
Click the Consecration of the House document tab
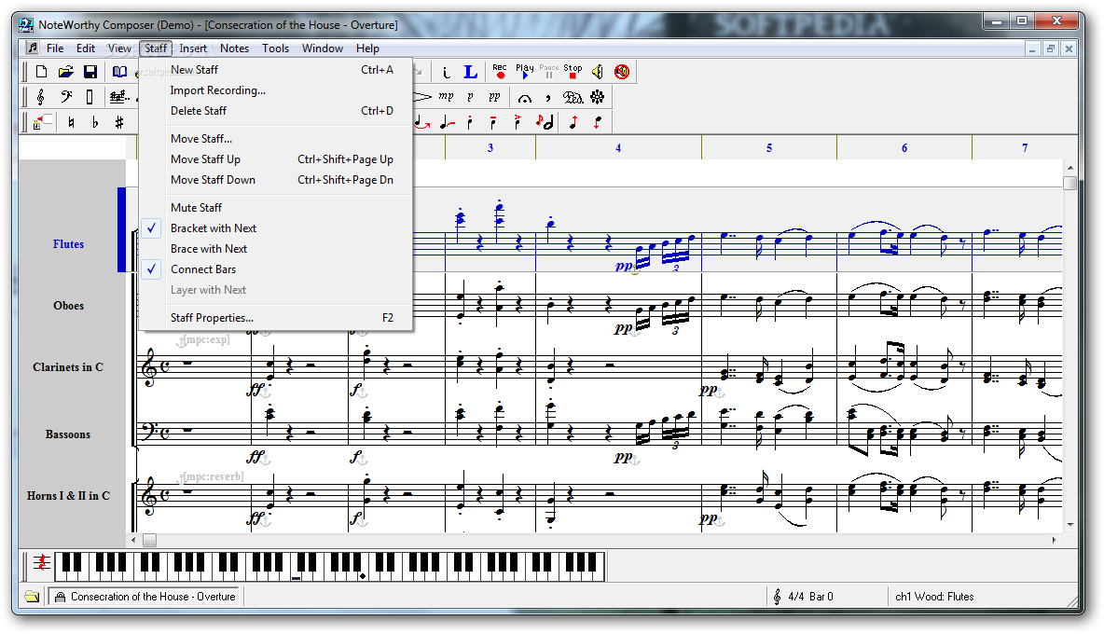pos(145,597)
